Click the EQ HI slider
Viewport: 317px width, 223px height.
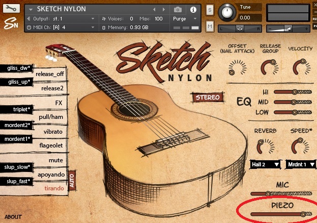click(293, 92)
